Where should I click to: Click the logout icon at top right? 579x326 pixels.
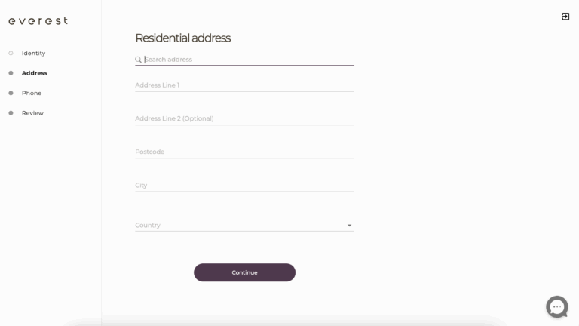[565, 17]
